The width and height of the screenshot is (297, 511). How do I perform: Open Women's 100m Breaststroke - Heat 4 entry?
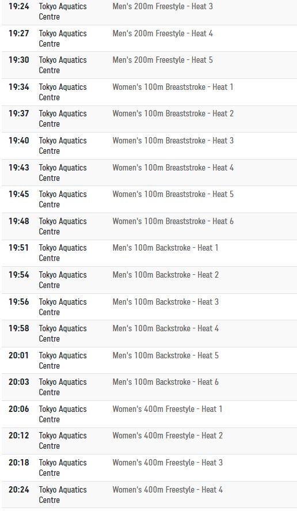(x=173, y=168)
